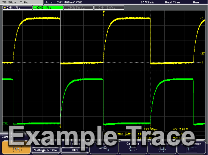208x155 pixels.
Task: Select the greyed CH3: 5 mV channel tab
Action: (x=78, y=7)
